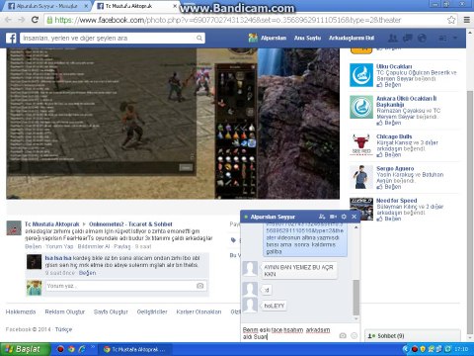
Task: Open the Chrome menu icon
Action: 467,20
